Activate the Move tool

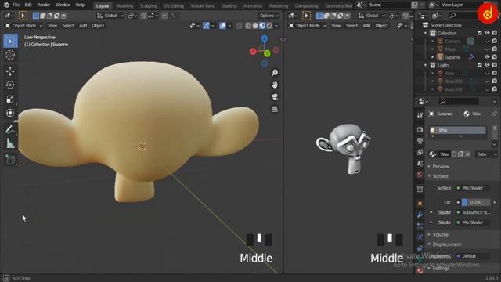(x=10, y=71)
